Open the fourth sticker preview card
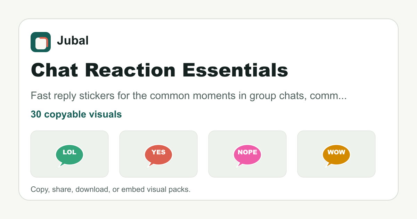 click(336, 154)
